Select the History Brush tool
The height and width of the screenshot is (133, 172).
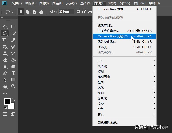pyautogui.click(x=13, y=53)
